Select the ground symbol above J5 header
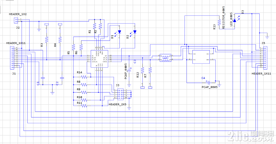 [x=267, y=37]
